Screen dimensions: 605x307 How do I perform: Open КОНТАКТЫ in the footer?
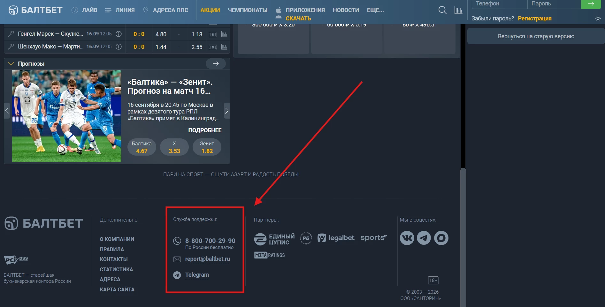click(114, 259)
